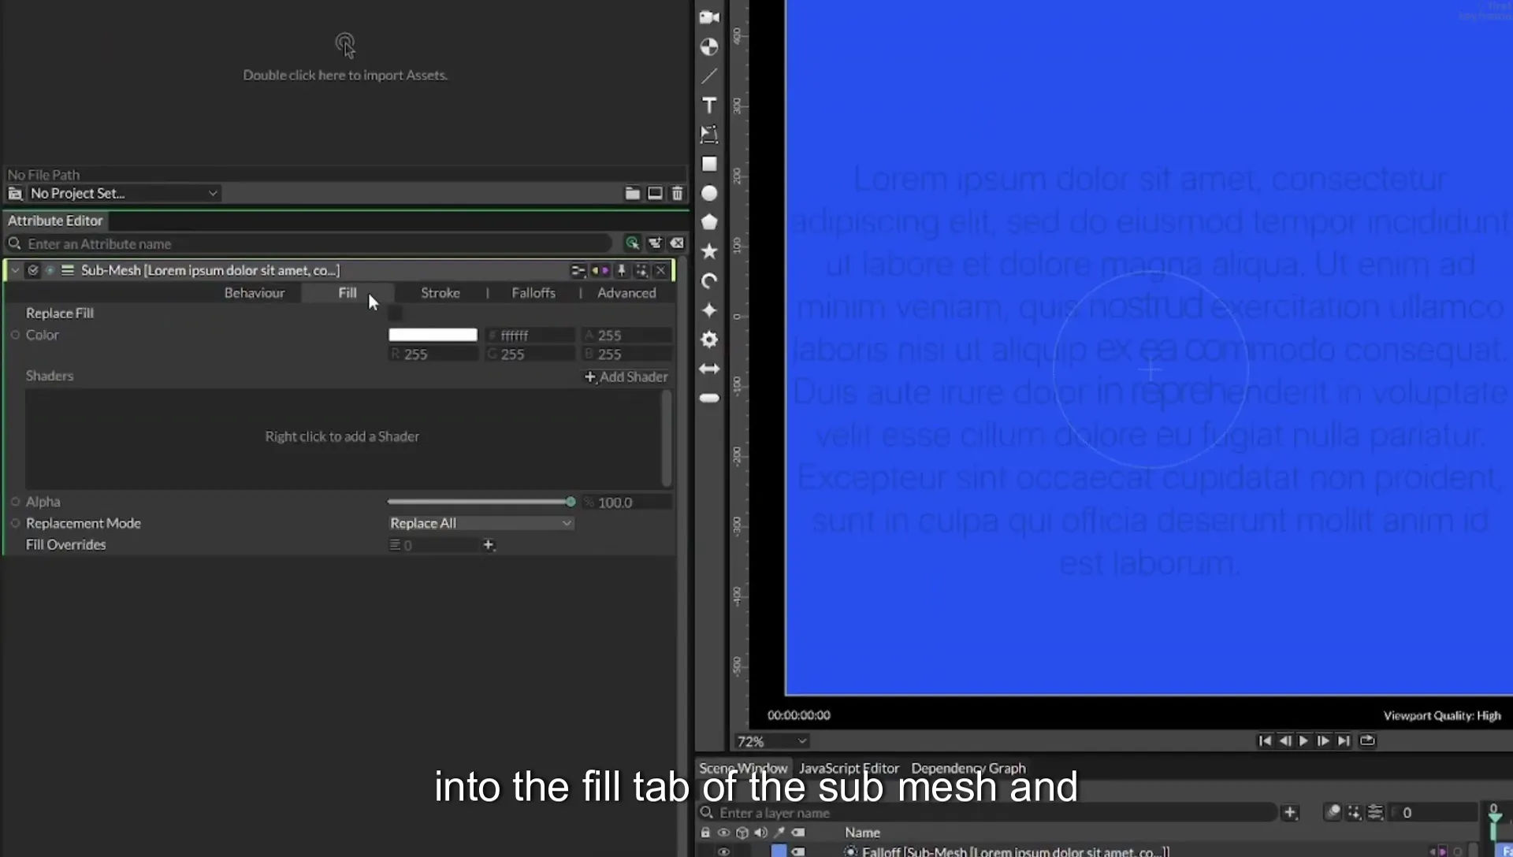The width and height of the screenshot is (1513, 857).
Task: Open the No Project Set dropdown
Action: (124, 193)
